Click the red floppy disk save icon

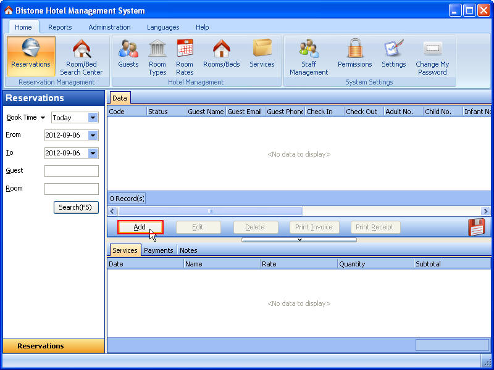[x=477, y=228]
